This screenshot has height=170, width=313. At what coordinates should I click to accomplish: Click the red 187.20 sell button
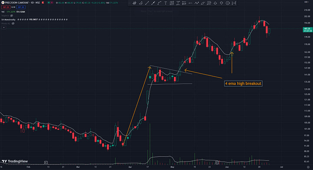click(x=6, y=7)
